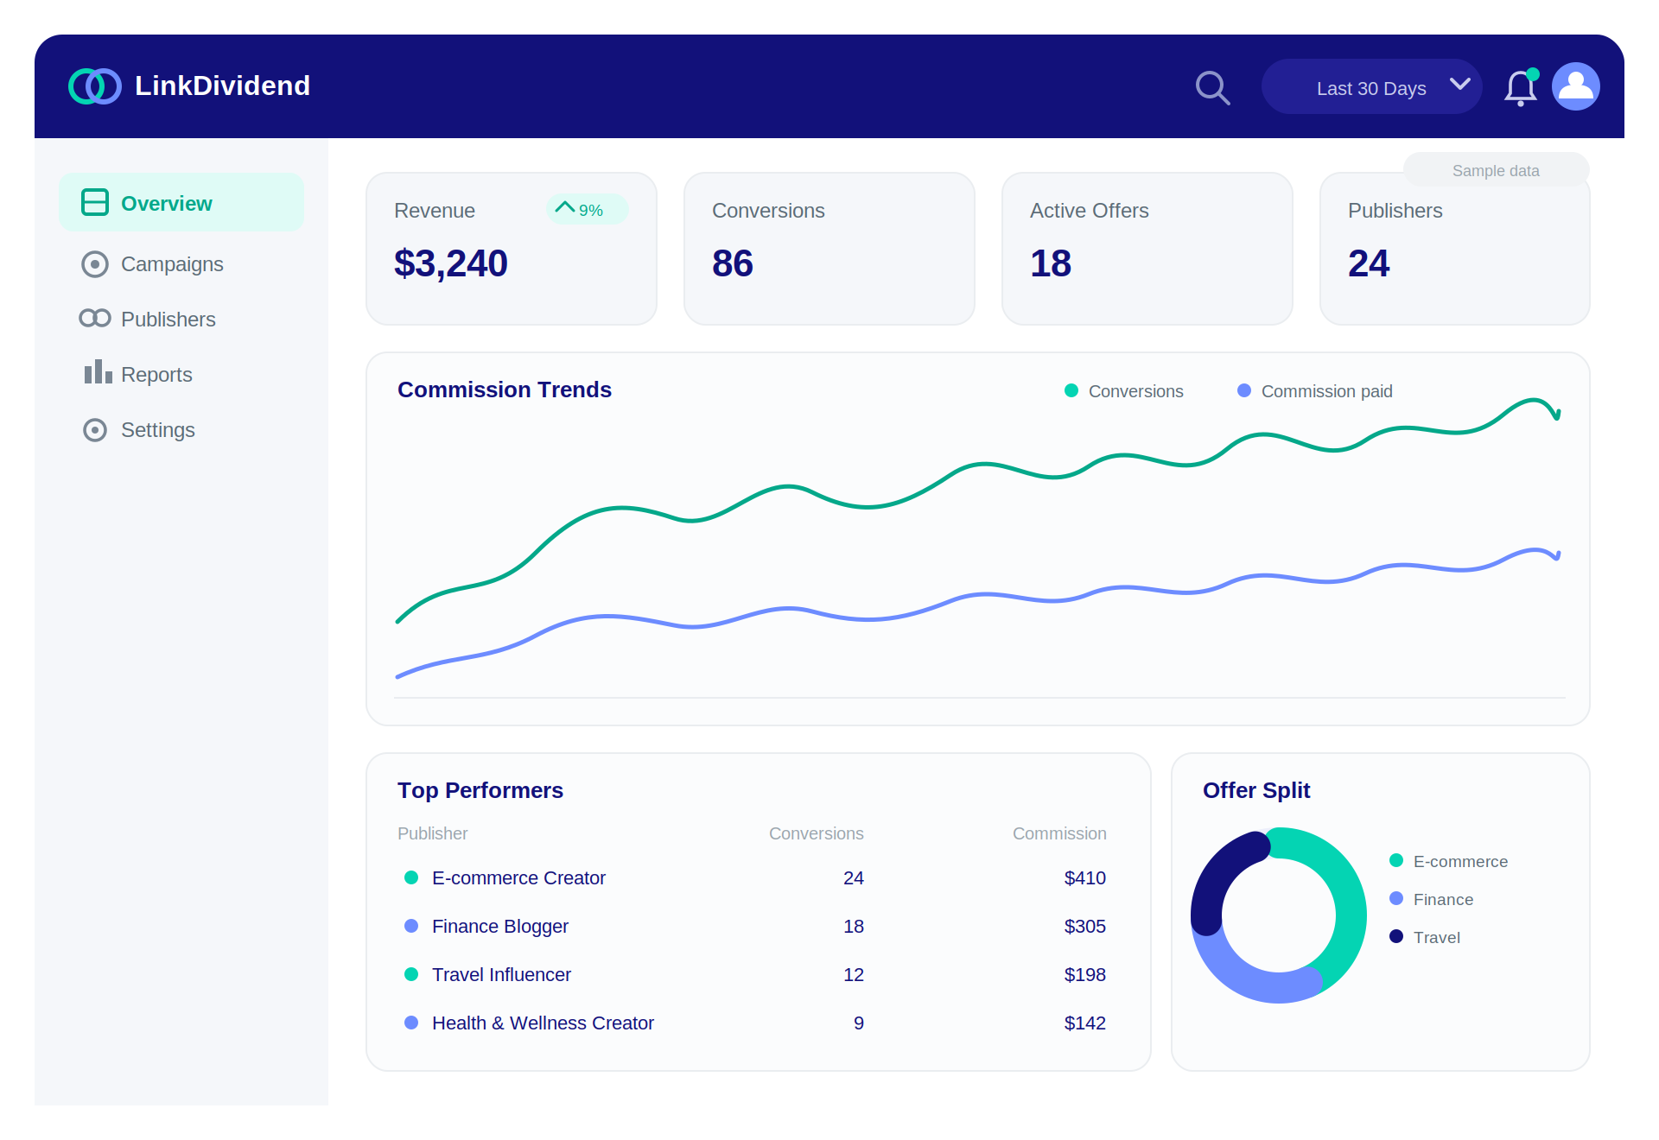Click the dot beside Travel Influencer
Image resolution: width=1659 pixels, height=1140 pixels.
coord(411,974)
